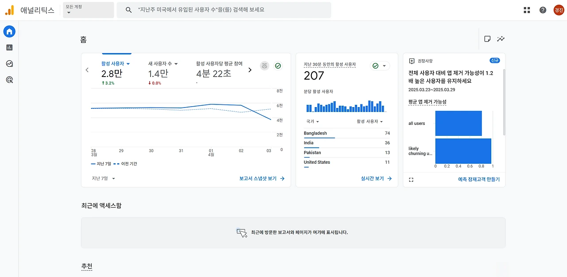This screenshot has height=277, width=567.
Task: Click the 지난 30분 동안의 활성 사용자 label
Action: coord(330,65)
